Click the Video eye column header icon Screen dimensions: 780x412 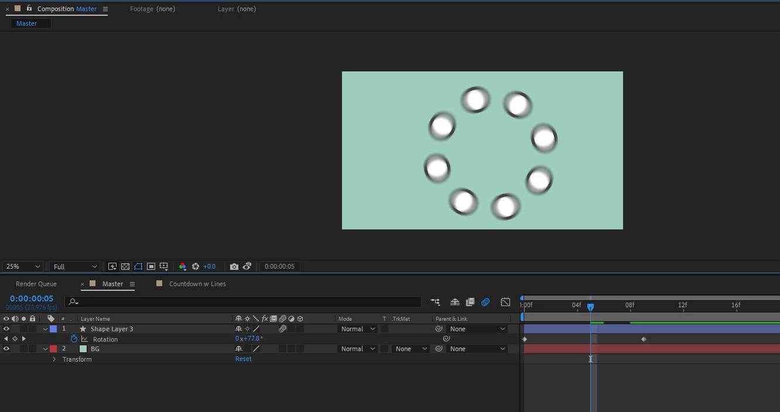[x=6, y=319]
